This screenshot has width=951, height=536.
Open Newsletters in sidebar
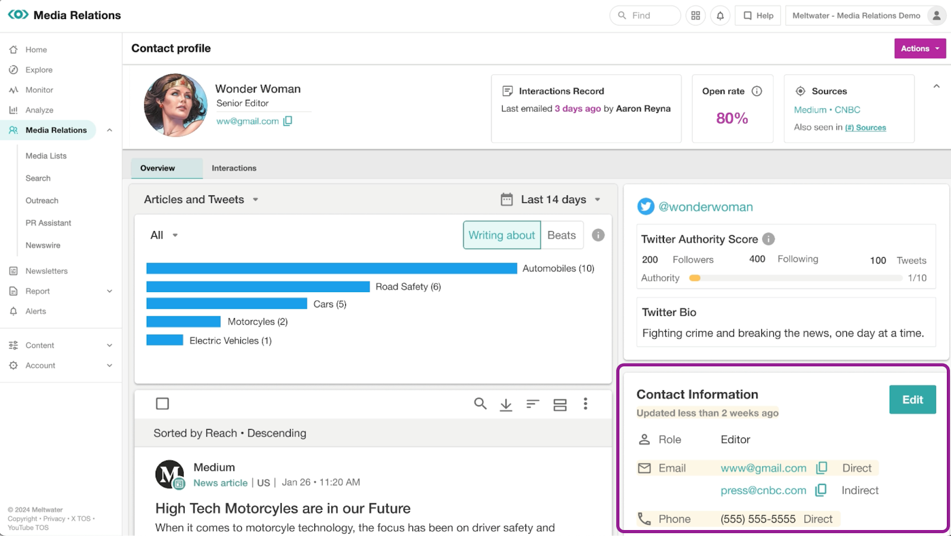point(46,271)
